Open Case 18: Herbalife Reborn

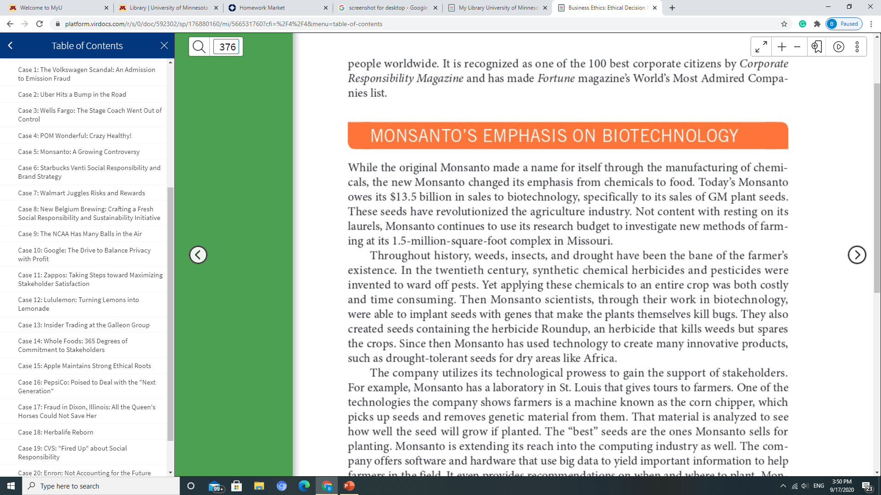(x=56, y=432)
